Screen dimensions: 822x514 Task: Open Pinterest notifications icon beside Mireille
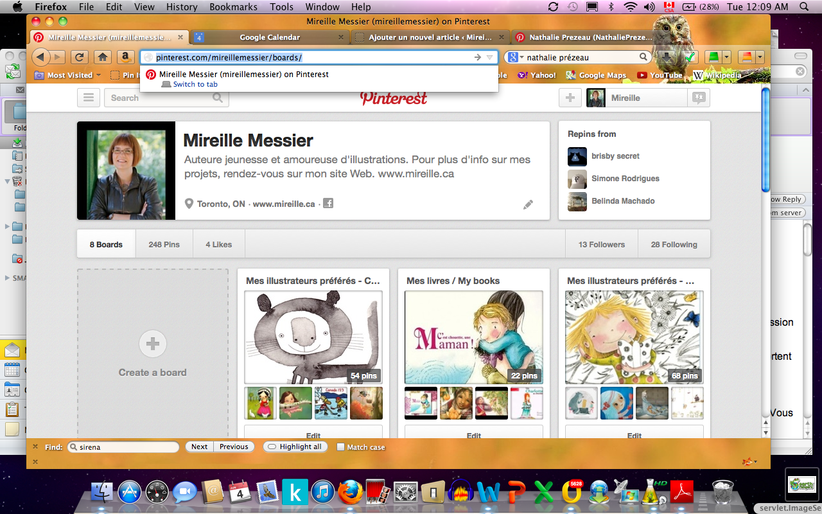pos(698,98)
